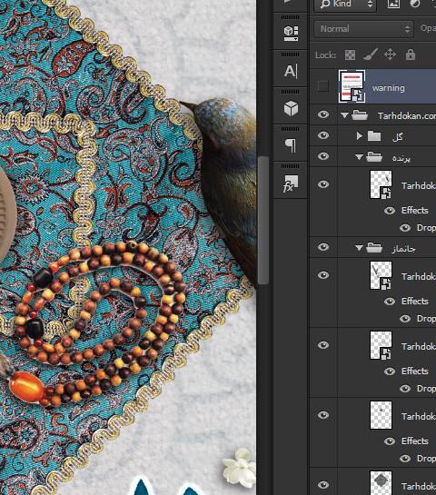Hide the گل group

click(323, 135)
